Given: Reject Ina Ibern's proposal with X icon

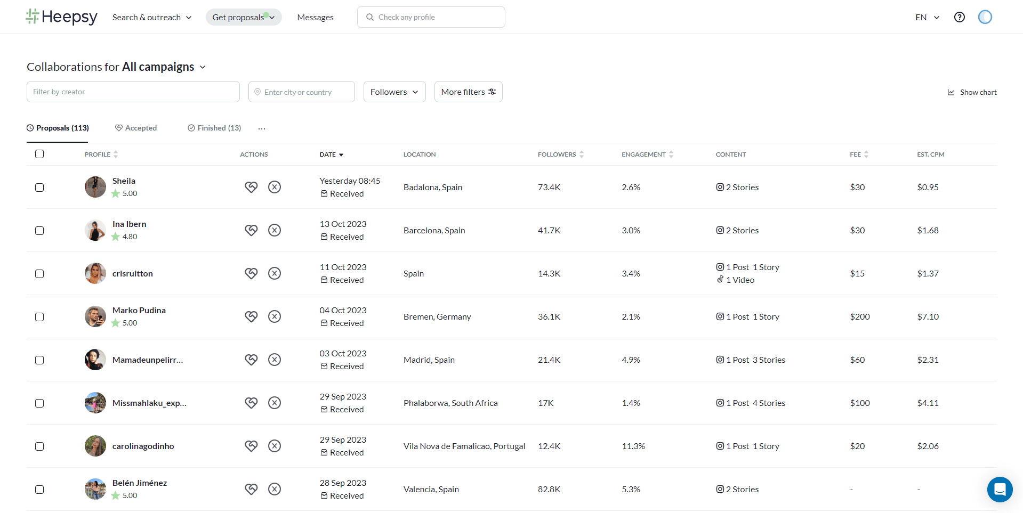Looking at the screenshot, I should [x=275, y=230].
